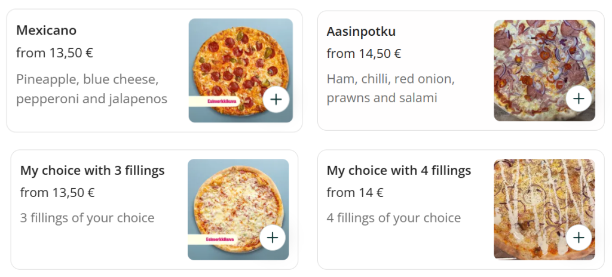Select the Mexicano title
612x277 pixels.
click(47, 30)
